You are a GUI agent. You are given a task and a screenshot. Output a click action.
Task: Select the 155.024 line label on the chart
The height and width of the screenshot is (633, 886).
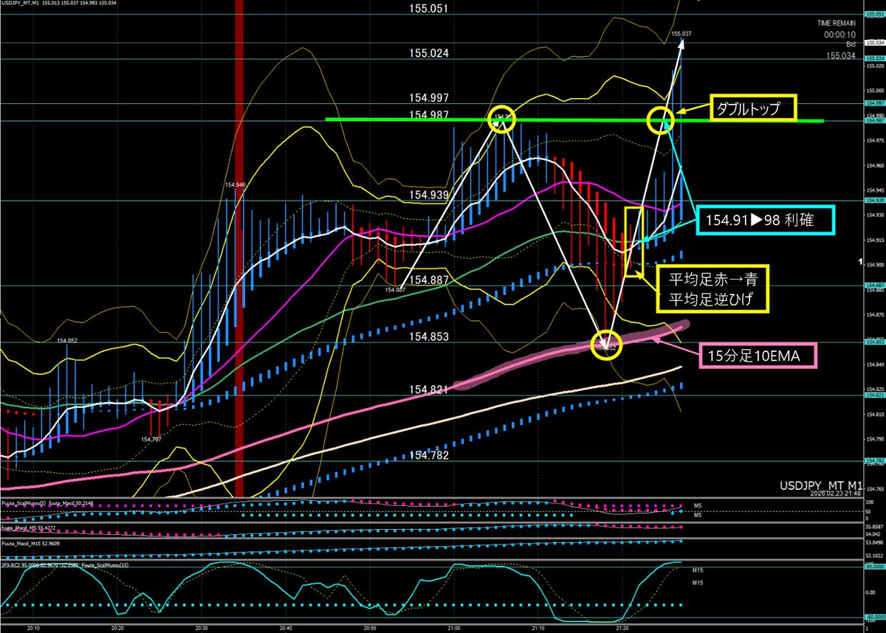pos(430,53)
